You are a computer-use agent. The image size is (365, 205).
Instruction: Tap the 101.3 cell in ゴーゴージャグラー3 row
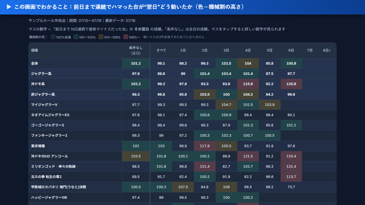coord(248,125)
